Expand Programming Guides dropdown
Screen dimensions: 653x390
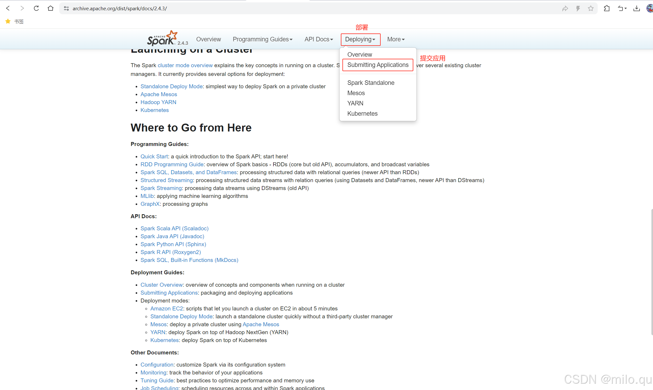(x=262, y=39)
